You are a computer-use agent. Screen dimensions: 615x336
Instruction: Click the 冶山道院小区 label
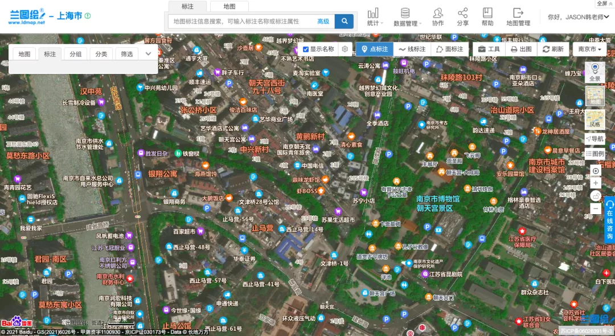[512, 110]
